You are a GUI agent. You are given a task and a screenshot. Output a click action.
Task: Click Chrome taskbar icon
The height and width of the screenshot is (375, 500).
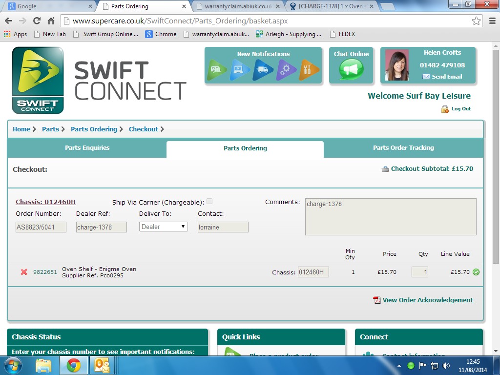[x=74, y=365]
